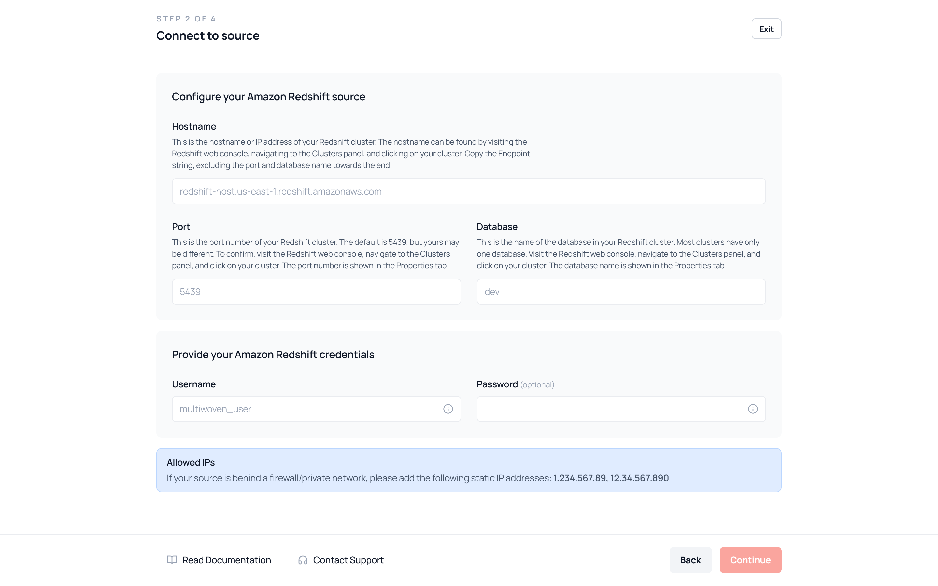This screenshot has width=938, height=586.
Task: Focus the Hostname input field
Action: tap(468, 191)
